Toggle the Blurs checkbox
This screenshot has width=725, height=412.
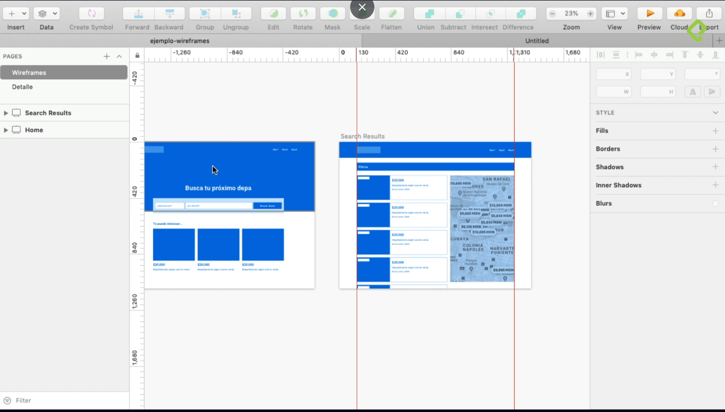click(x=715, y=203)
